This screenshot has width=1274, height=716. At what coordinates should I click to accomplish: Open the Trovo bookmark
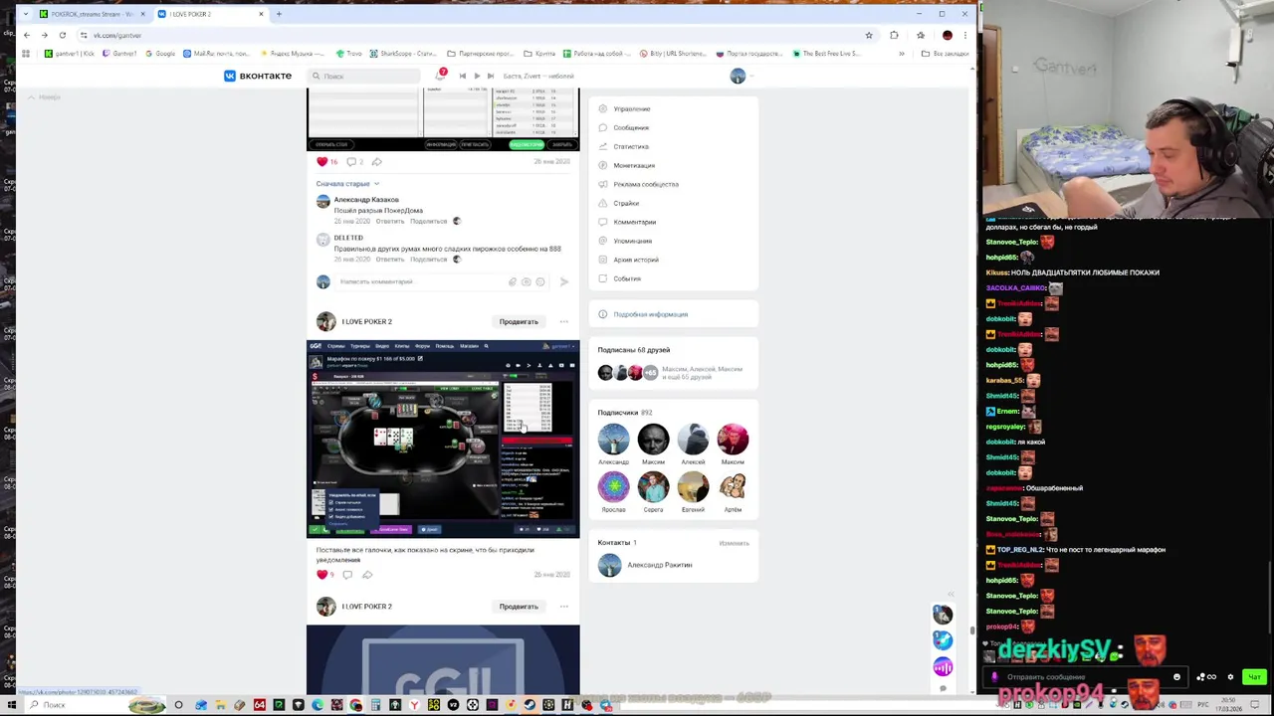point(348,54)
